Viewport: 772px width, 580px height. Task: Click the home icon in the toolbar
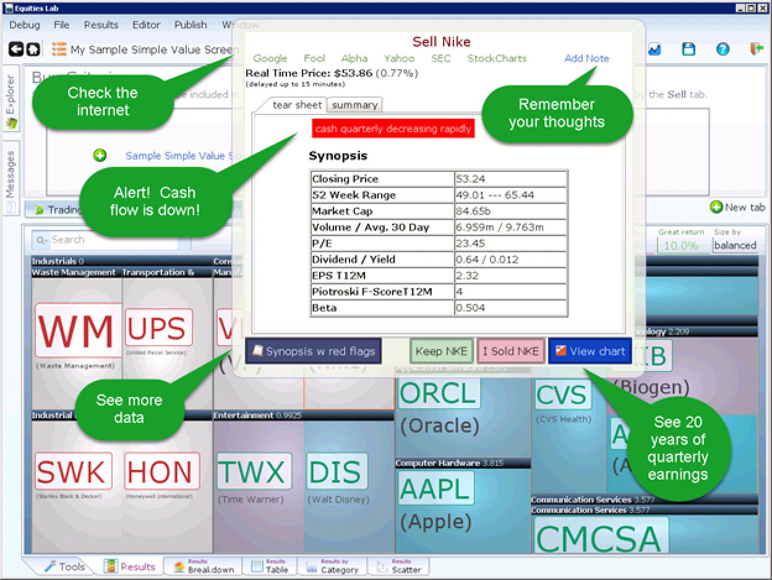pyautogui.click(x=33, y=49)
